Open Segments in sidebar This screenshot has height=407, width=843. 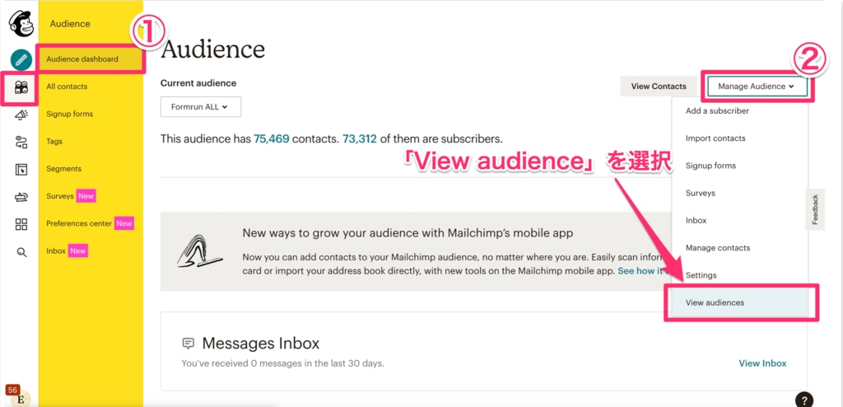click(64, 169)
